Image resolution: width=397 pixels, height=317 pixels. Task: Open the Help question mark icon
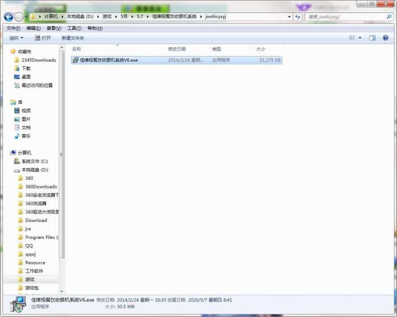click(x=385, y=38)
